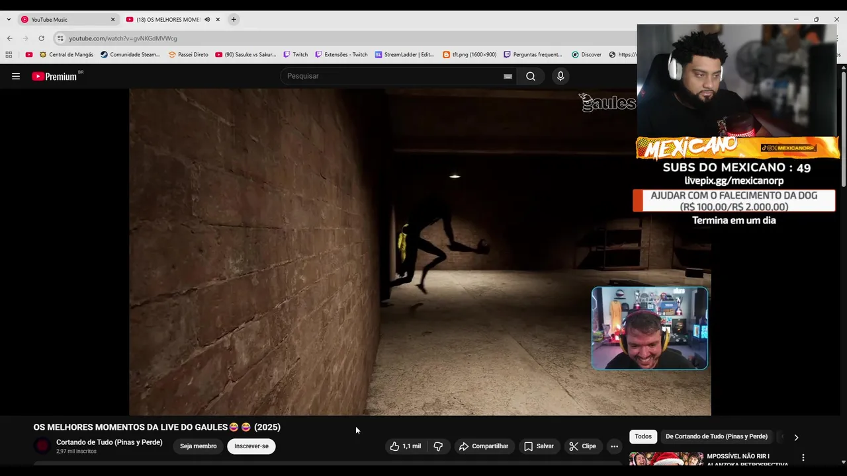Screen dimensions: 847x476
Task: Open options for the recommended video
Action: tap(803, 457)
